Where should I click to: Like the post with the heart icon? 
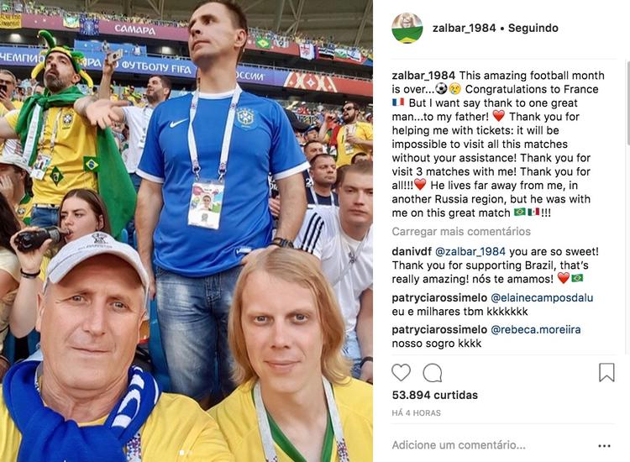tap(401, 372)
